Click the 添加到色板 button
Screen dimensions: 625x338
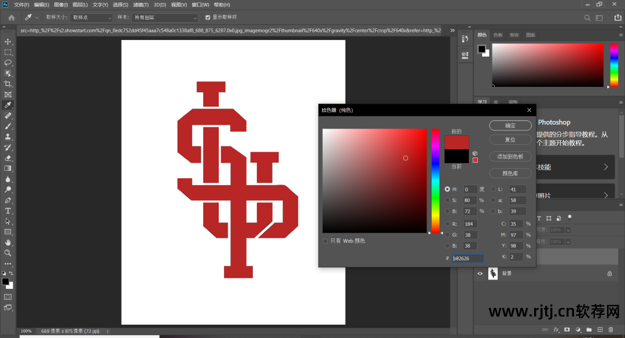pos(510,157)
